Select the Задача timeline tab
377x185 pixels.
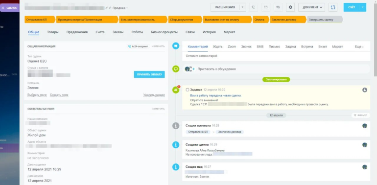click(x=290, y=46)
